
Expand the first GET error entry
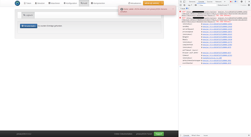click(182, 12)
